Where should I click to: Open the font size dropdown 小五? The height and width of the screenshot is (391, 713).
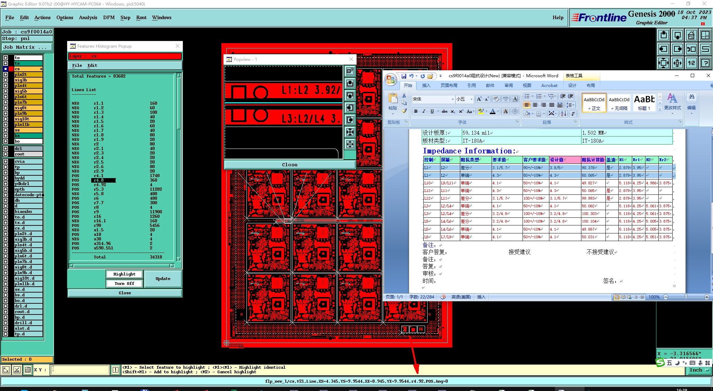point(471,99)
